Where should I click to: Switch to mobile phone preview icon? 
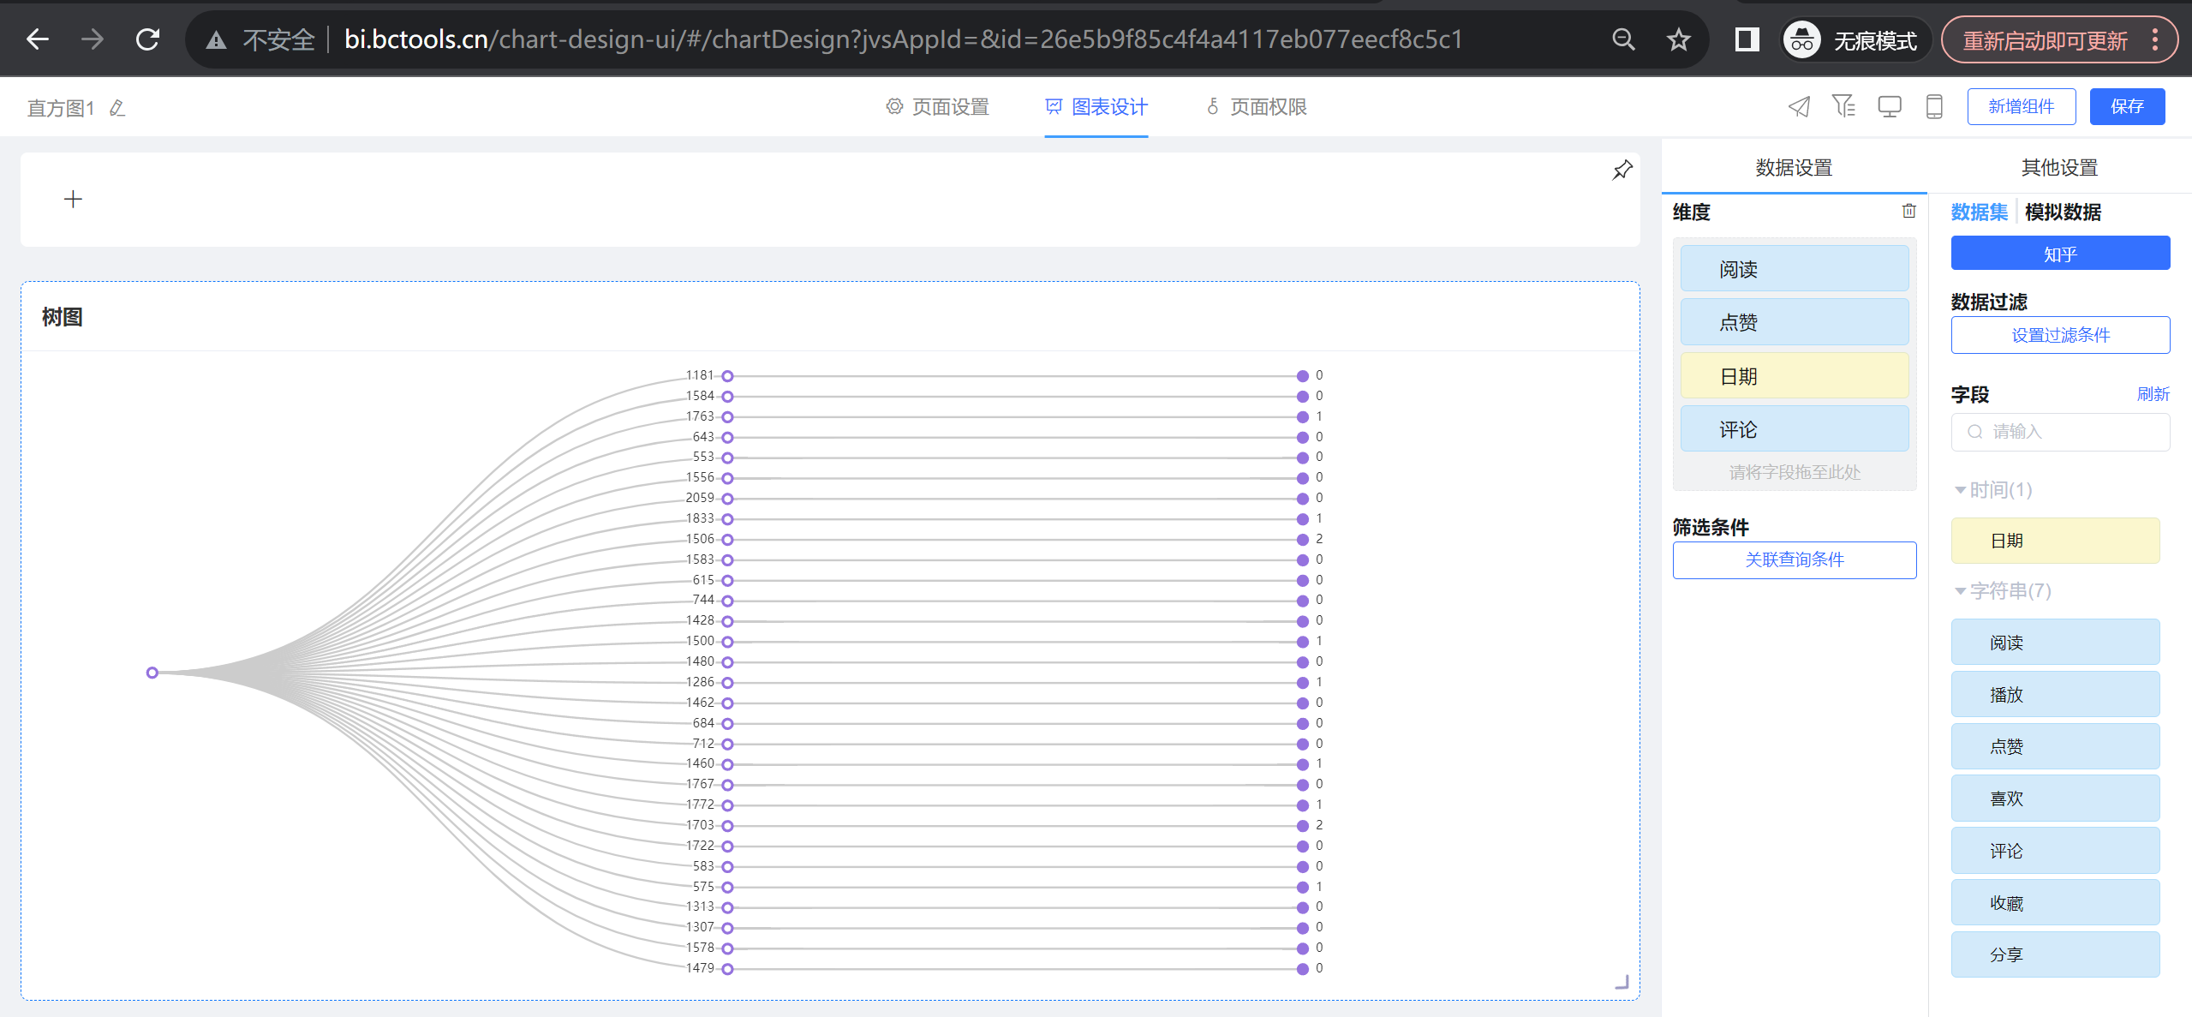1933,107
